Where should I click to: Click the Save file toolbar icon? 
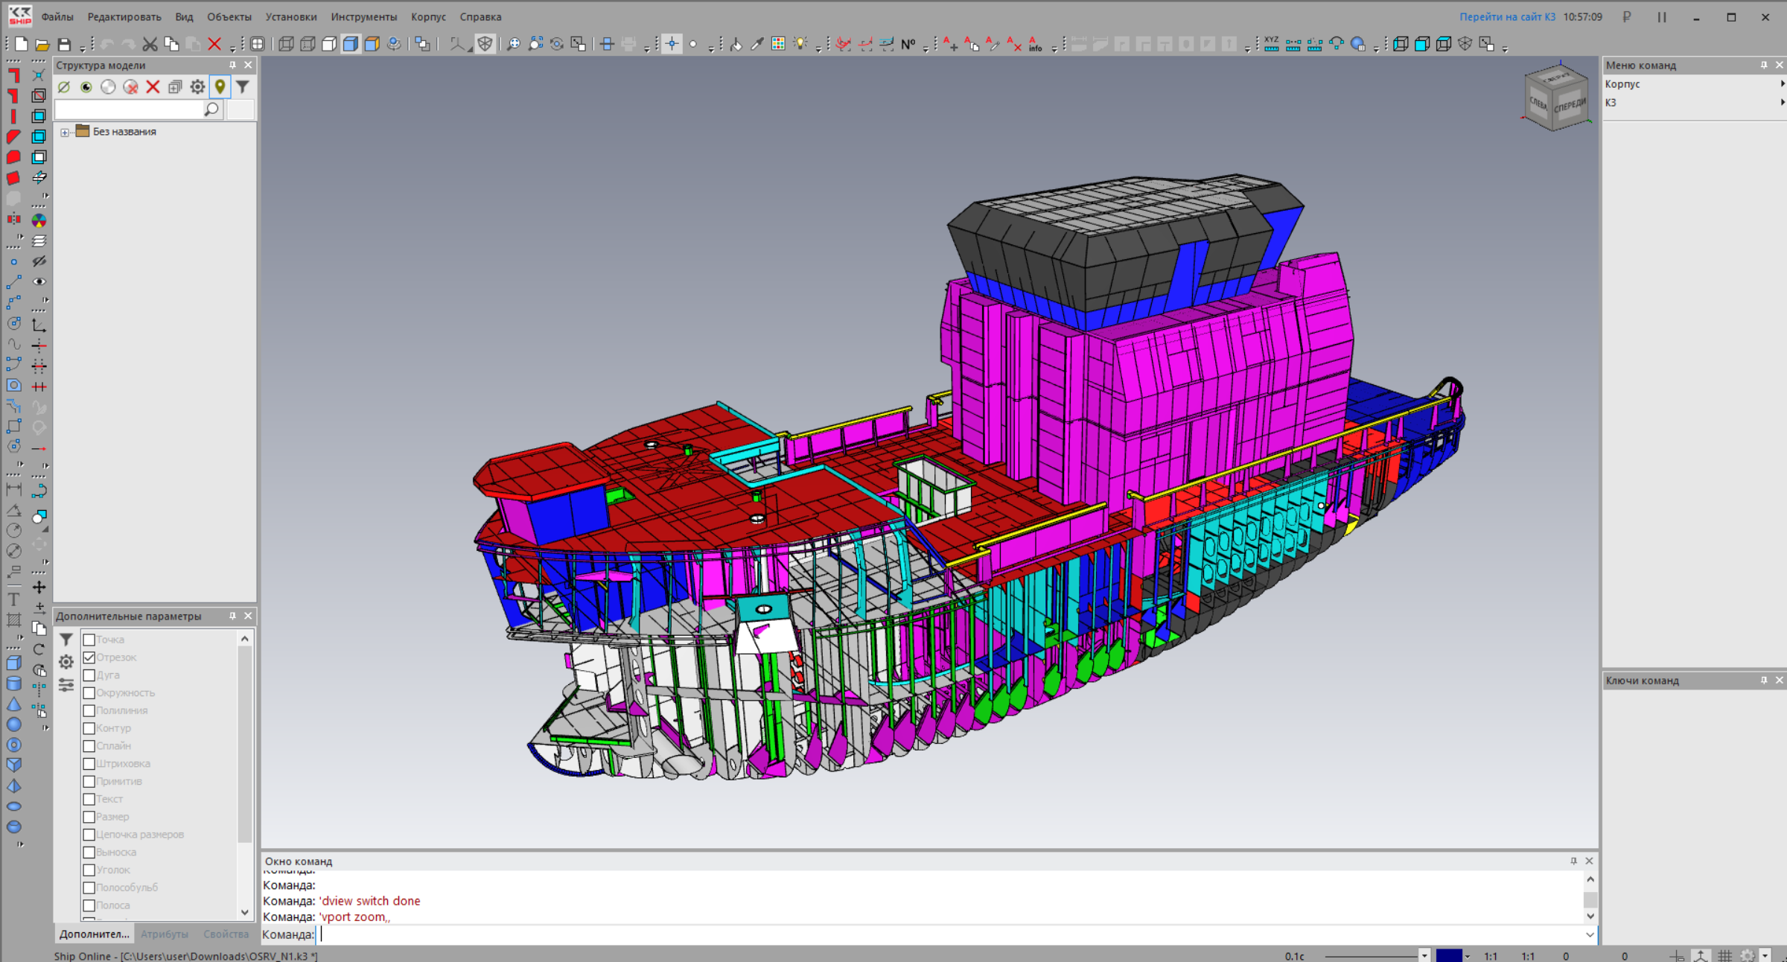click(x=64, y=45)
